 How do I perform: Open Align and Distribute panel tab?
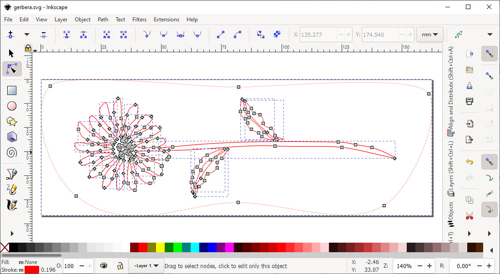tap(450, 91)
